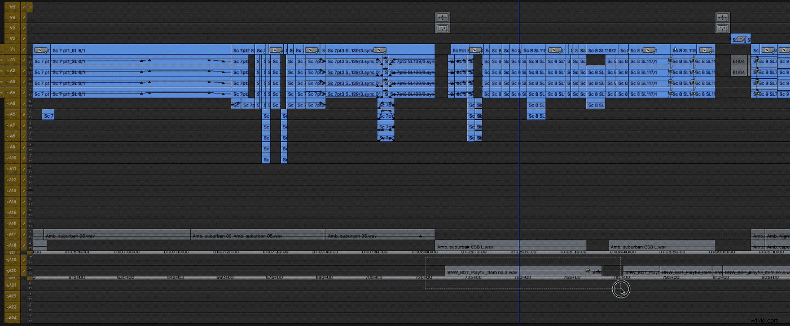Click the resize effect icon above the timeline
Screen dimensions: 790x326
(443, 17)
